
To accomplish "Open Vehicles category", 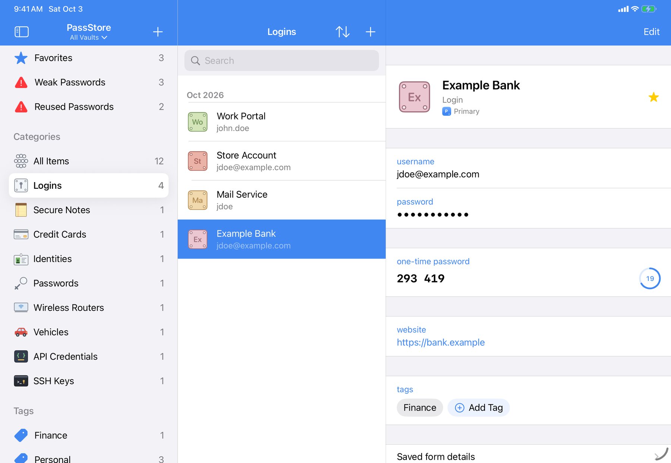I will (x=89, y=332).
